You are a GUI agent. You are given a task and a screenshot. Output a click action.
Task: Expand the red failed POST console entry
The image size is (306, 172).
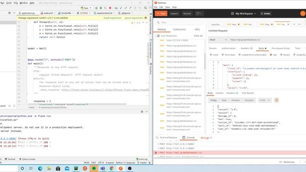pos(158,153)
